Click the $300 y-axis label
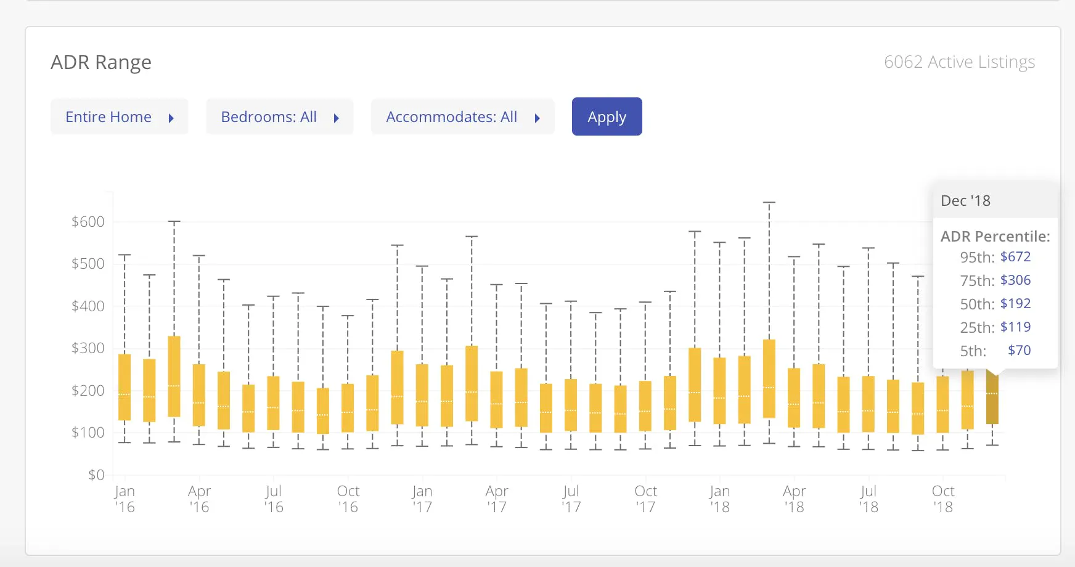1075x567 pixels. (x=88, y=348)
